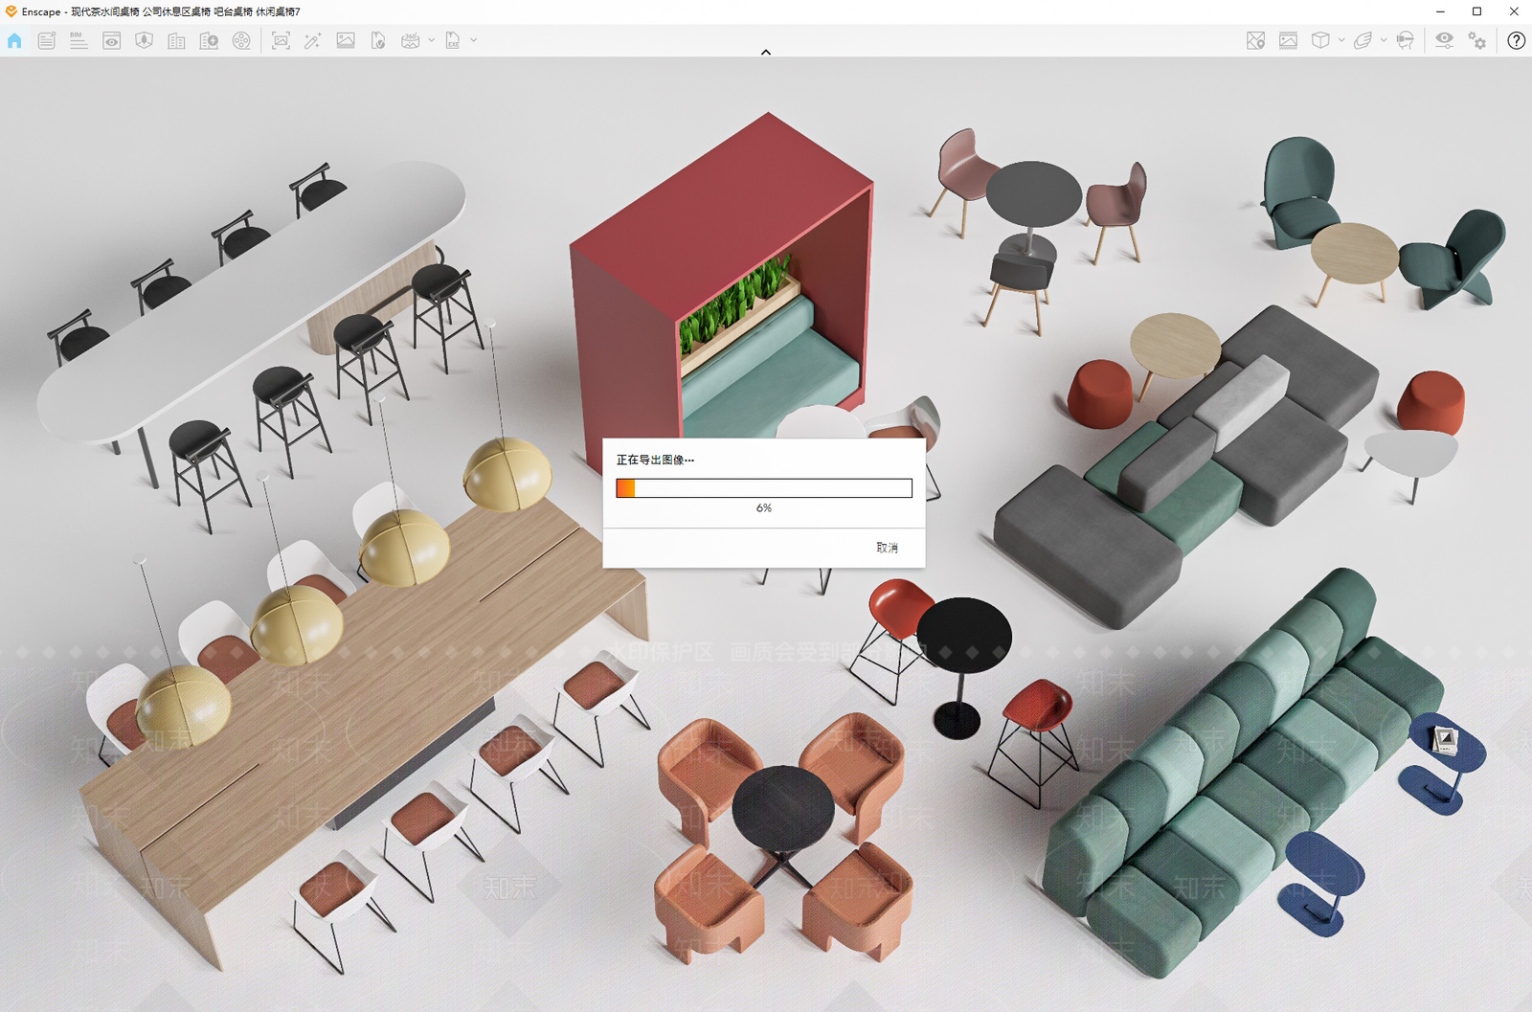Viewport: 1532px width, 1012px height.
Task: Expand the wing navigation mode dropdown
Action: [1384, 40]
